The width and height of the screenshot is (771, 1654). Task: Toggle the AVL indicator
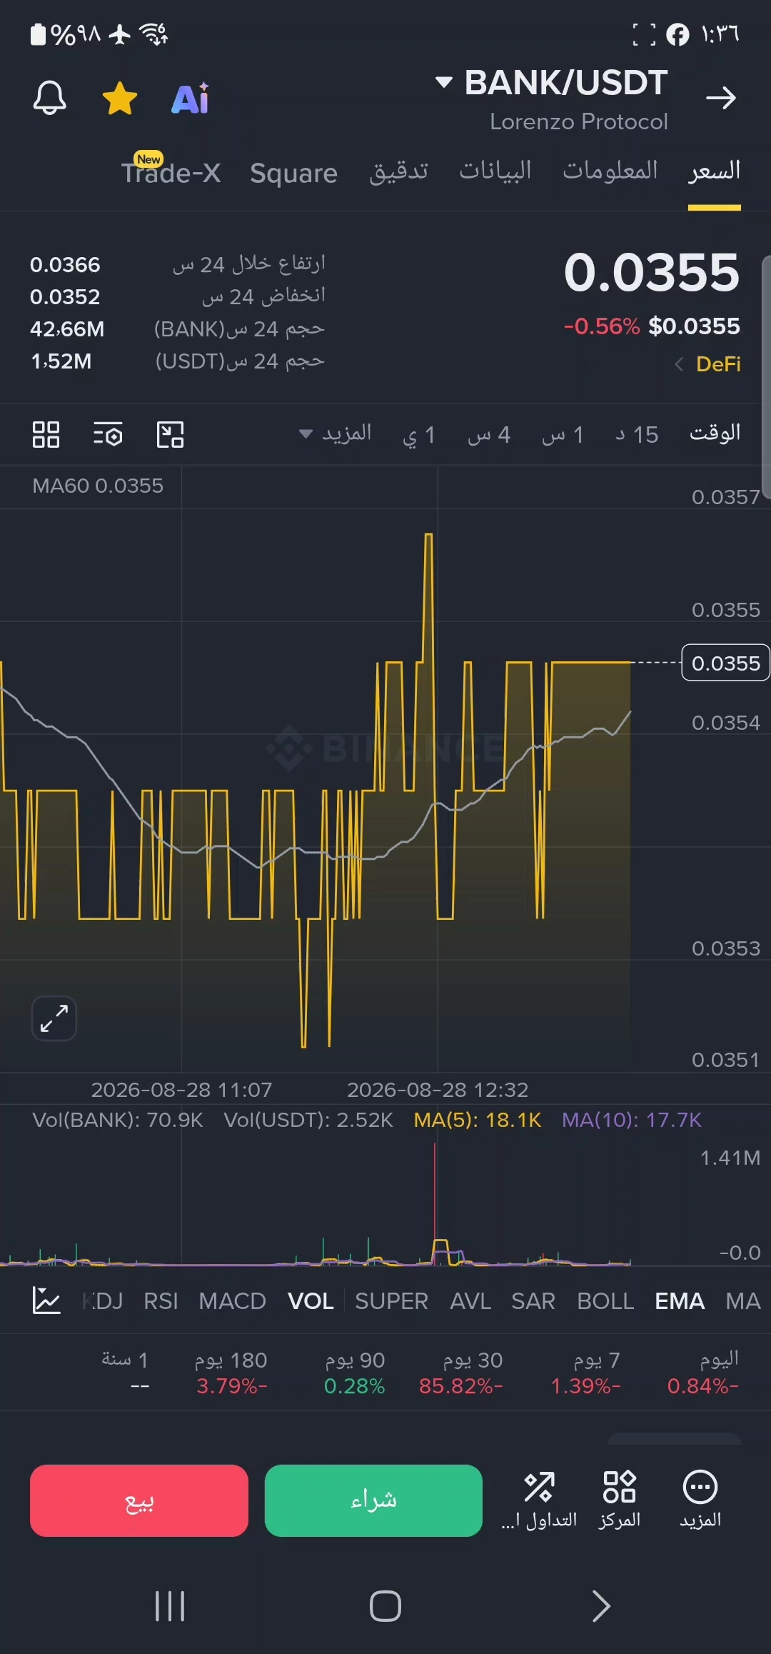pos(470,1301)
